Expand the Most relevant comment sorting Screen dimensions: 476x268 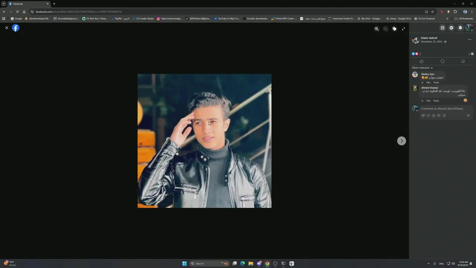[x=422, y=68]
